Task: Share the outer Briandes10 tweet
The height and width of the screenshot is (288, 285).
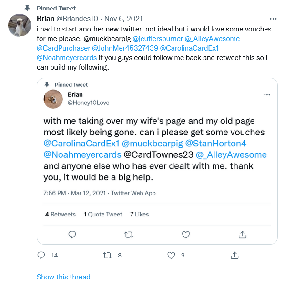Action: pos(234,255)
